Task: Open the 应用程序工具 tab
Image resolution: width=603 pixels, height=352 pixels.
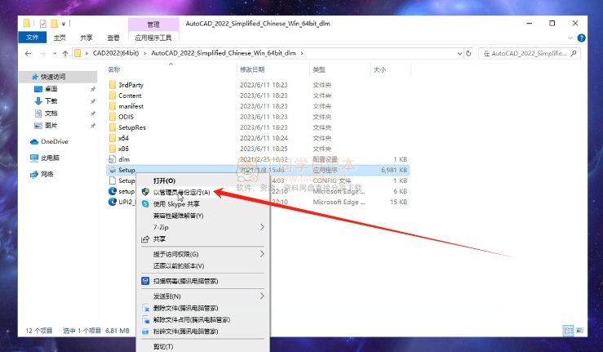Action: coord(153,38)
